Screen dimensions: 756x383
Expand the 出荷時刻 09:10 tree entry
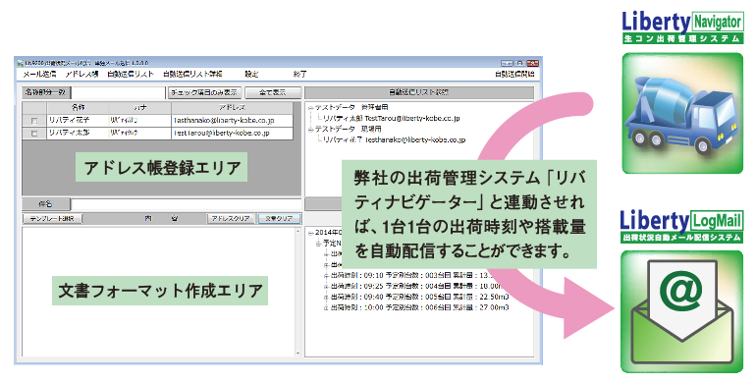click(x=326, y=276)
